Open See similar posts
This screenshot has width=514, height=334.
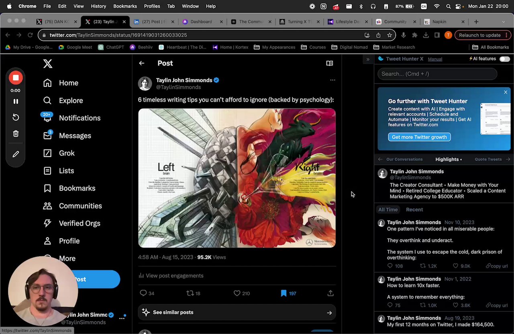click(x=237, y=312)
